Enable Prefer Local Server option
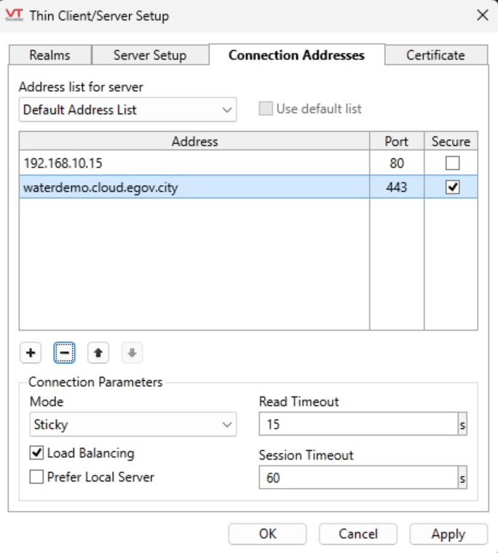The width and height of the screenshot is (498, 553). tap(36, 477)
